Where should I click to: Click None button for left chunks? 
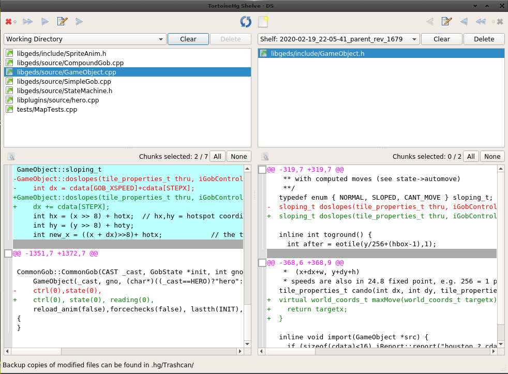[x=239, y=157]
